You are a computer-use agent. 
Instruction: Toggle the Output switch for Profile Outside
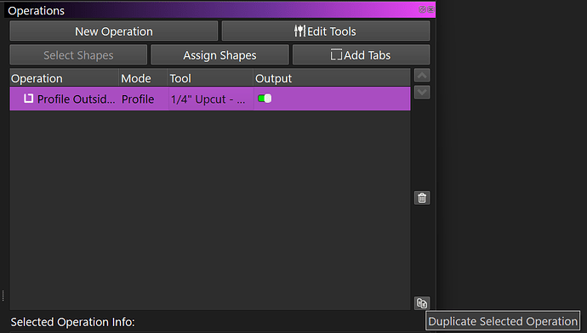[x=265, y=99]
